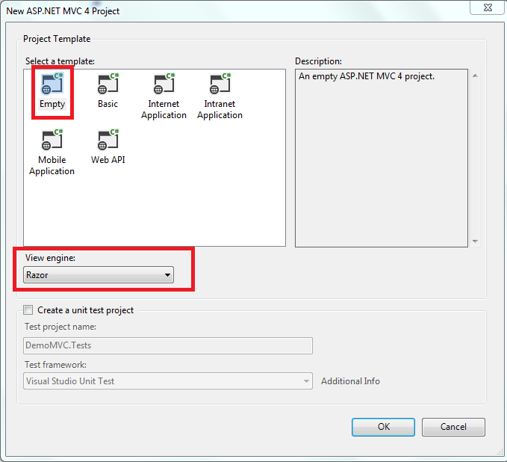Confirm with the OK button
507x462 pixels.
pos(383,427)
